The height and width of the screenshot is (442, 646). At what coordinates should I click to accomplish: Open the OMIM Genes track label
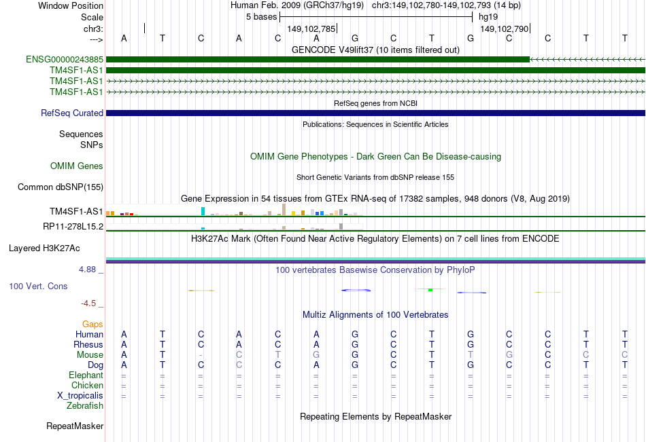[76, 166]
